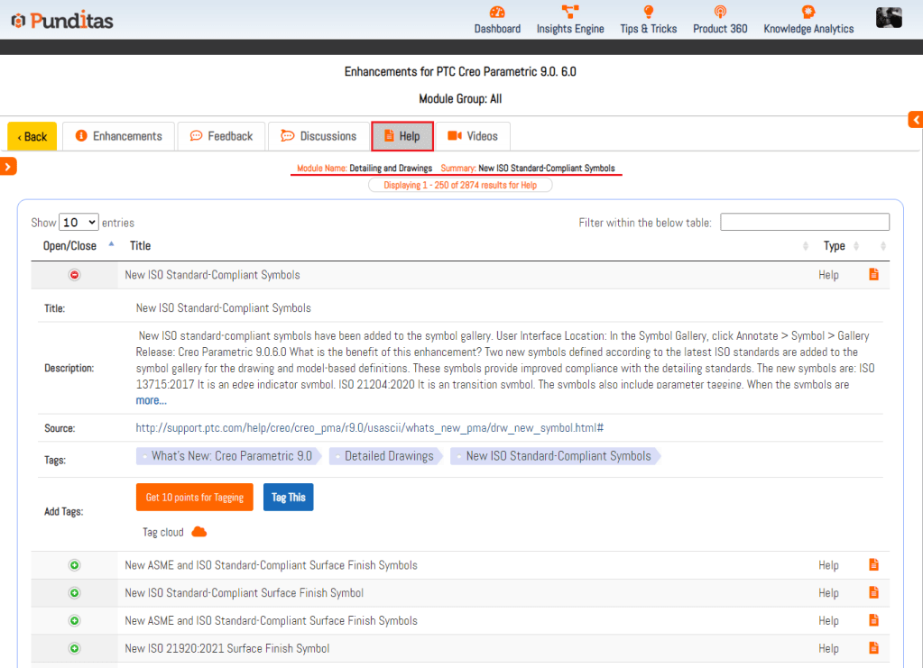Open the Discussions tab
923x668 pixels.
point(318,136)
